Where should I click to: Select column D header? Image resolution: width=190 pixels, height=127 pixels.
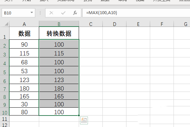point(115,24)
